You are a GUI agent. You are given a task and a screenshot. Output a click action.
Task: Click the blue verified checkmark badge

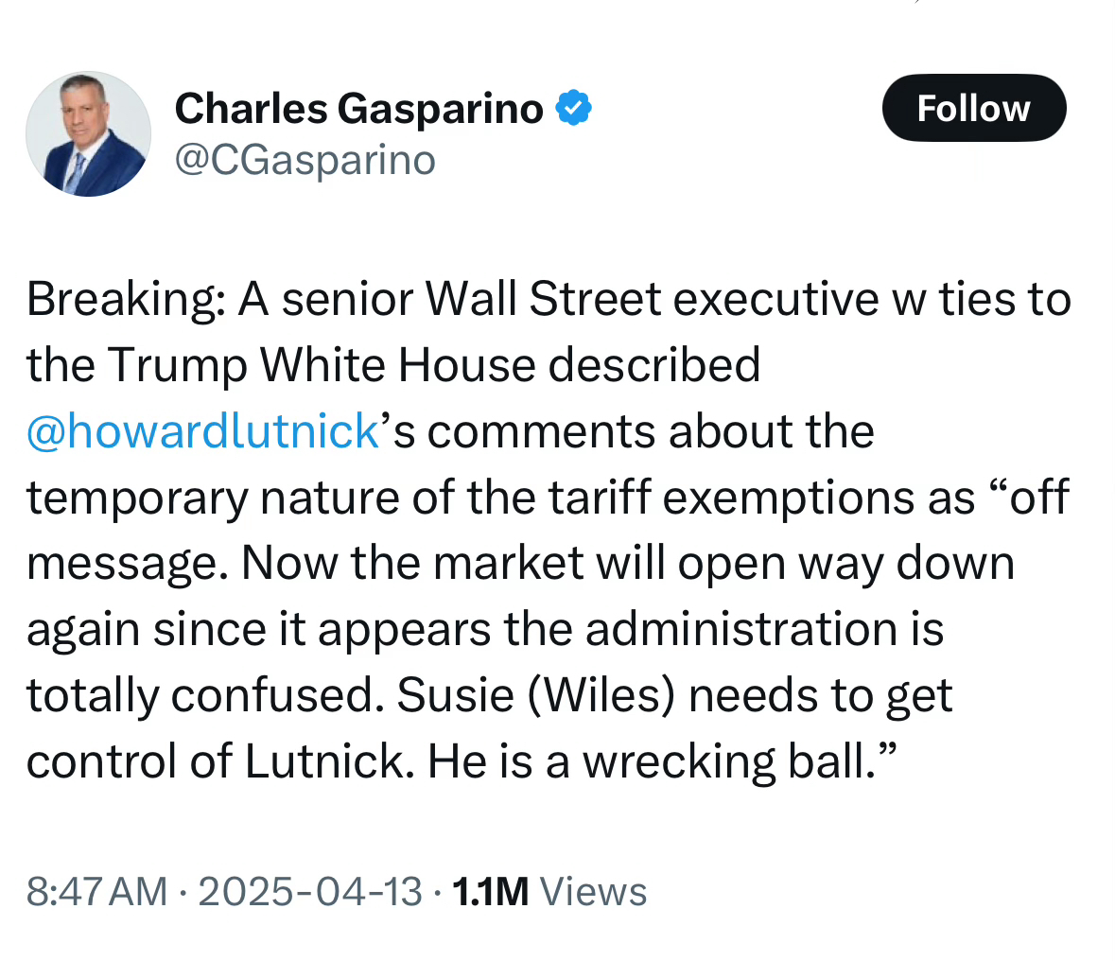pos(573,108)
